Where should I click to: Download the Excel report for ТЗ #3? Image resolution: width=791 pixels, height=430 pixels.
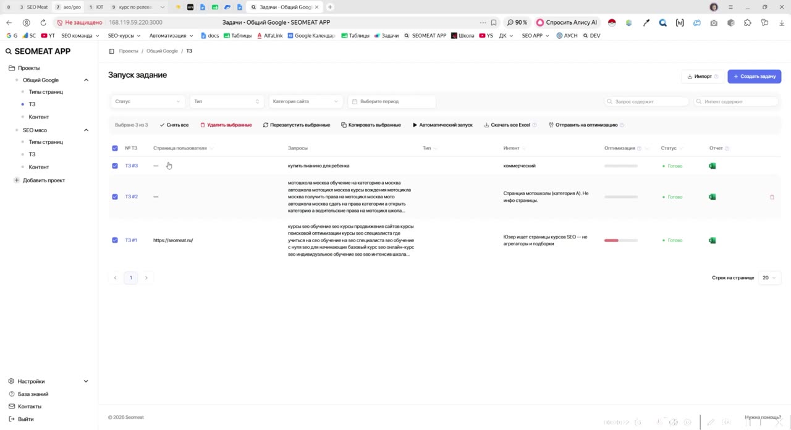click(712, 166)
